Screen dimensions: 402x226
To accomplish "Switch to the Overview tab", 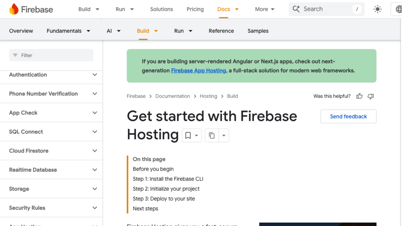I will 21,31.
